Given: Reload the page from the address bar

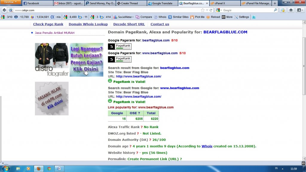Looking at the screenshot, I should click(x=211, y=10).
